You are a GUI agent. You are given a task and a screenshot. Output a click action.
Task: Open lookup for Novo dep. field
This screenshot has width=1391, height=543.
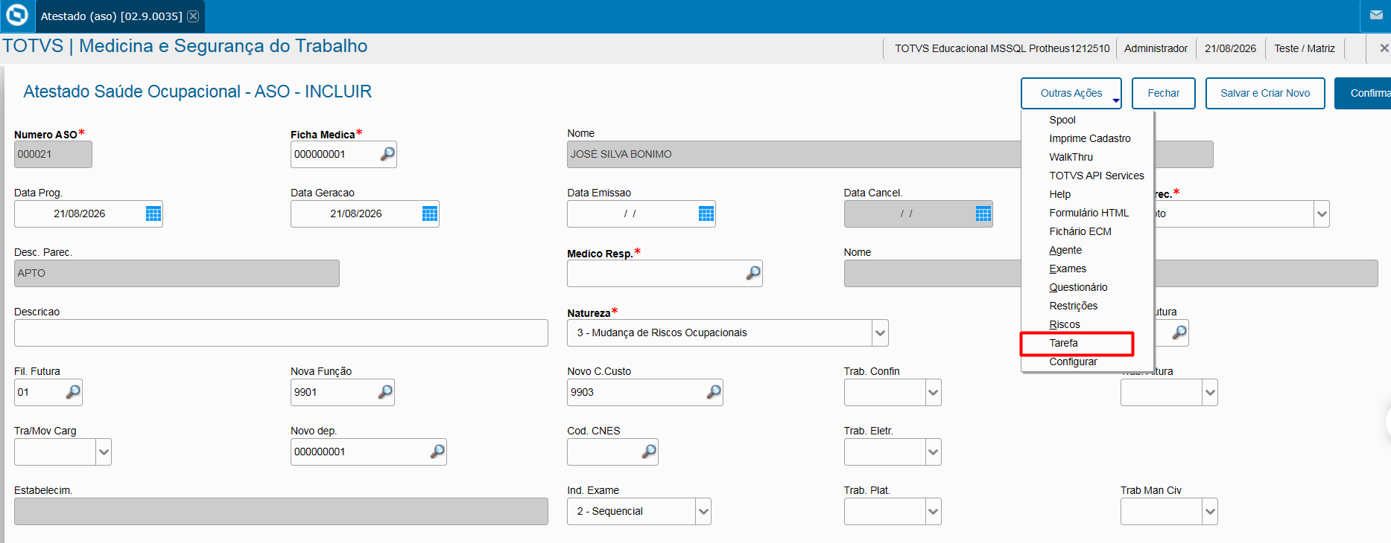pyautogui.click(x=437, y=452)
